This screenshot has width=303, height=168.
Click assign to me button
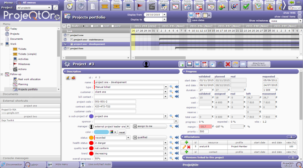(150, 126)
